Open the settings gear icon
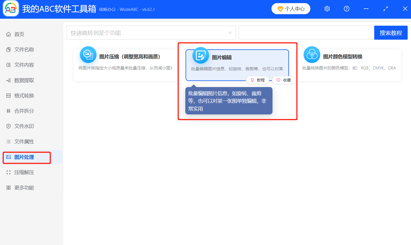Image resolution: width=411 pixels, height=245 pixels. (327, 9)
